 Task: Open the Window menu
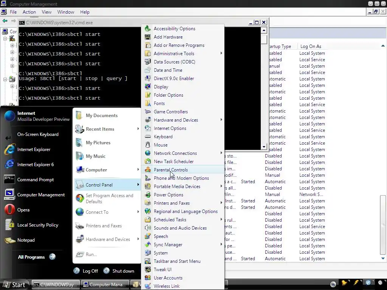tap(66, 12)
